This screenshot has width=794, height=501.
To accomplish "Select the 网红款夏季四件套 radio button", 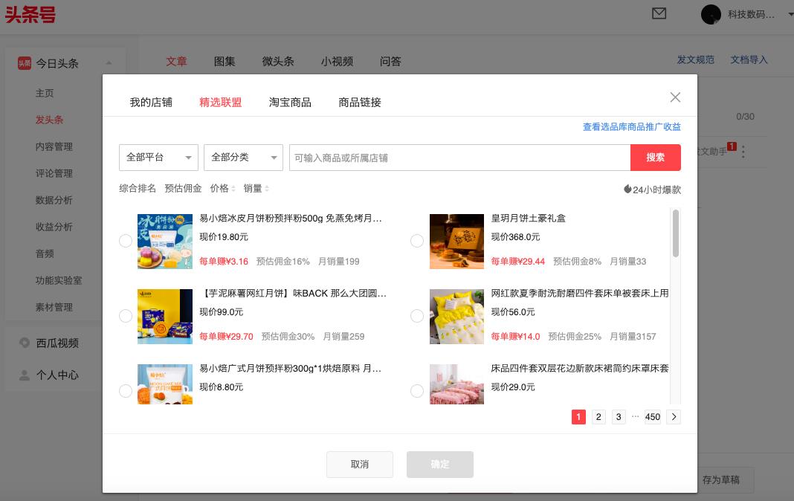I will (417, 316).
